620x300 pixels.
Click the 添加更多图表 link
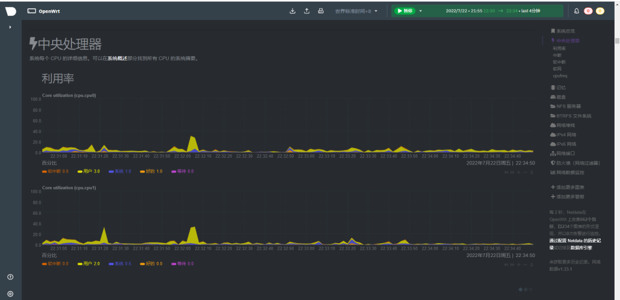pos(570,187)
